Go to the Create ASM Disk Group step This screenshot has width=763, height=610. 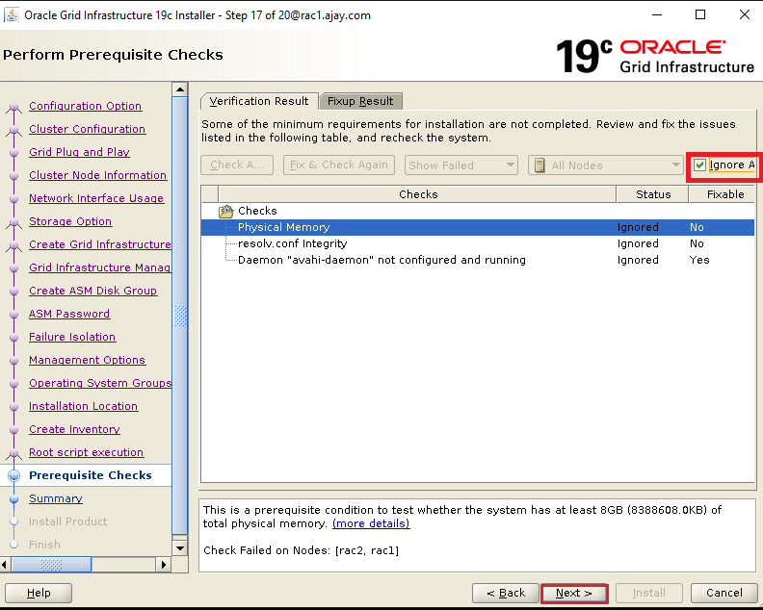click(x=92, y=291)
